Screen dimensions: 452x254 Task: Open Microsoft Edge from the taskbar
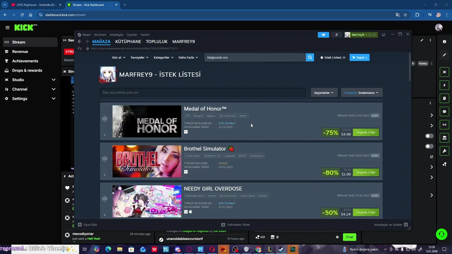108,249
